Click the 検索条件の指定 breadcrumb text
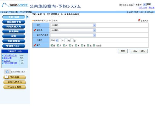Screen dimensions: 155x116 (x=72, y=14)
